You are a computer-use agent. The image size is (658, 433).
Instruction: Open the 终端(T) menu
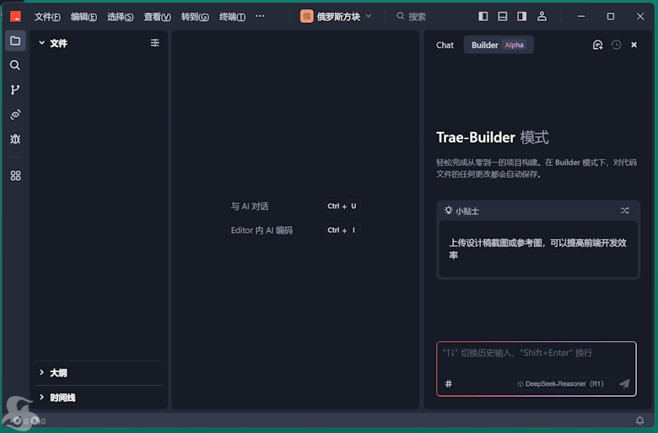click(x=232, y=17)
